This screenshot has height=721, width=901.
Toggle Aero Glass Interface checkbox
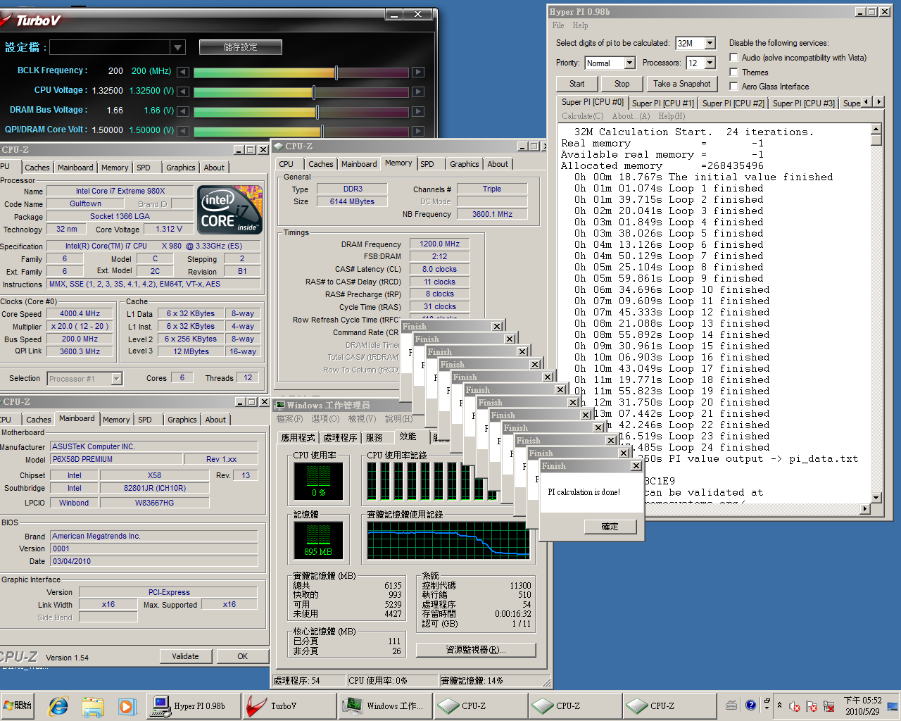tap(734, 86)
